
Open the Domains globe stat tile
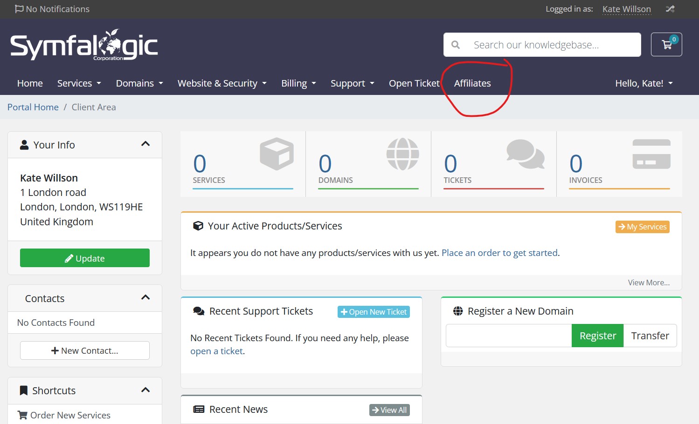click(x=368, y=163)
